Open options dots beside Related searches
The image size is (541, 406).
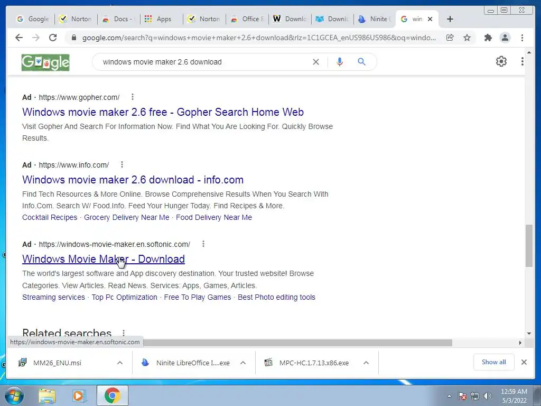(x=124, y=333)
